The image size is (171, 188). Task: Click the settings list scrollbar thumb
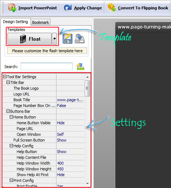coord(87,88)
